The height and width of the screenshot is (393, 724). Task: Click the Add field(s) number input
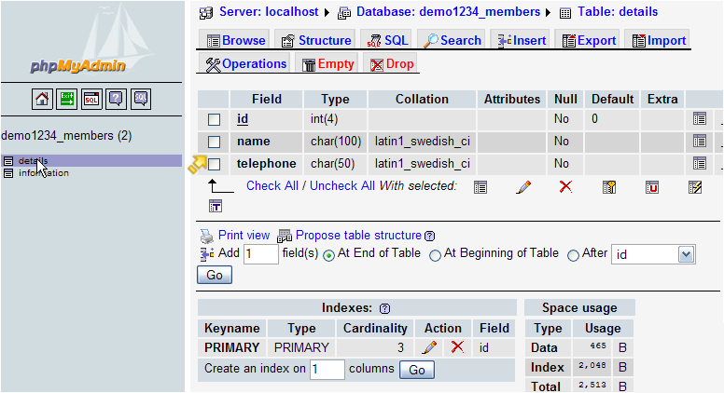(261, 254)
